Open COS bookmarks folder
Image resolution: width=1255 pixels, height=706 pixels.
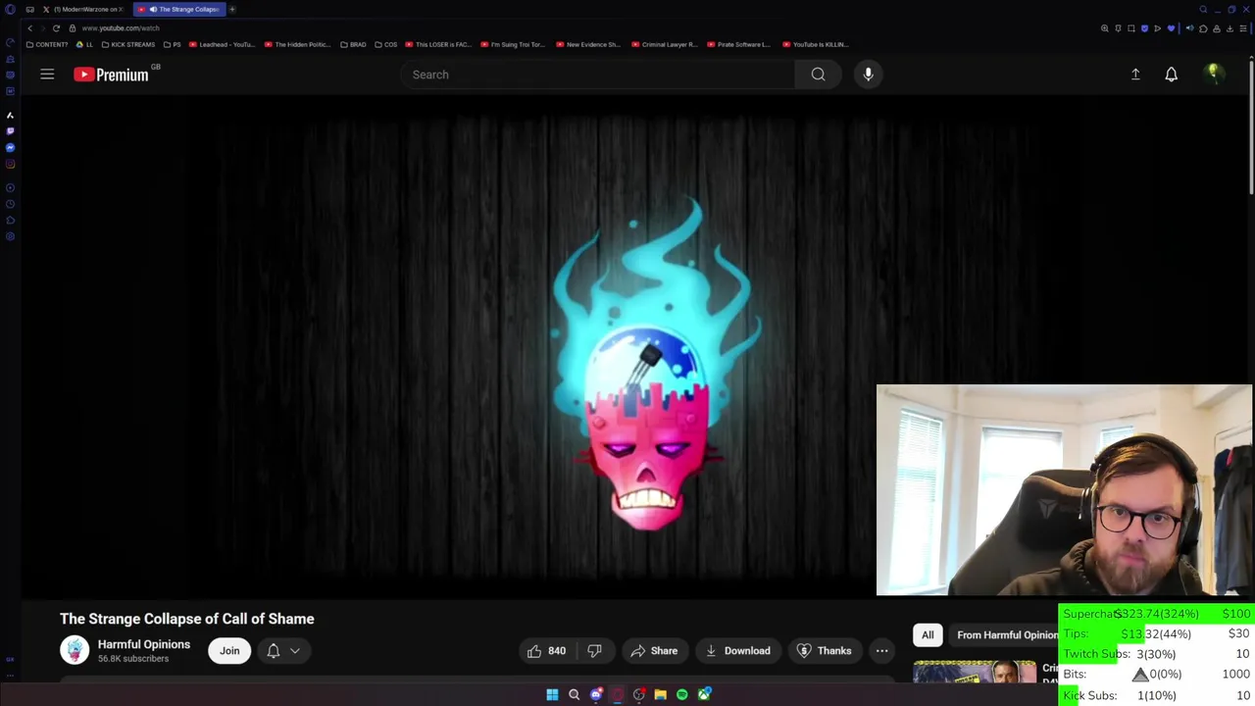coord(386,44)
